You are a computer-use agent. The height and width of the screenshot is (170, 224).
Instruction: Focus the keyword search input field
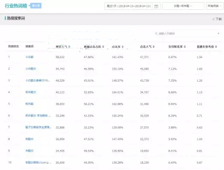[187, 33]
